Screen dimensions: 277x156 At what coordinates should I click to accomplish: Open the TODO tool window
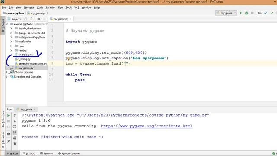tap(29, 153)
